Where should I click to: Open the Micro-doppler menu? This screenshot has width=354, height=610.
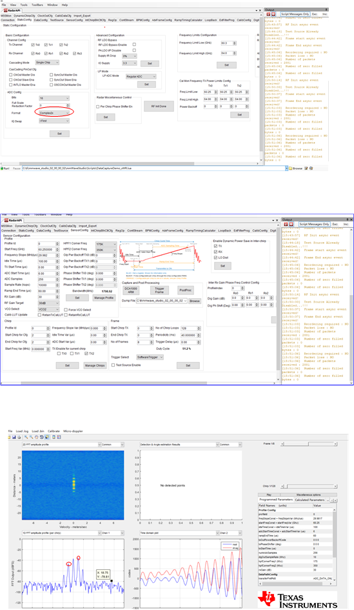click(x=73, y=431)
